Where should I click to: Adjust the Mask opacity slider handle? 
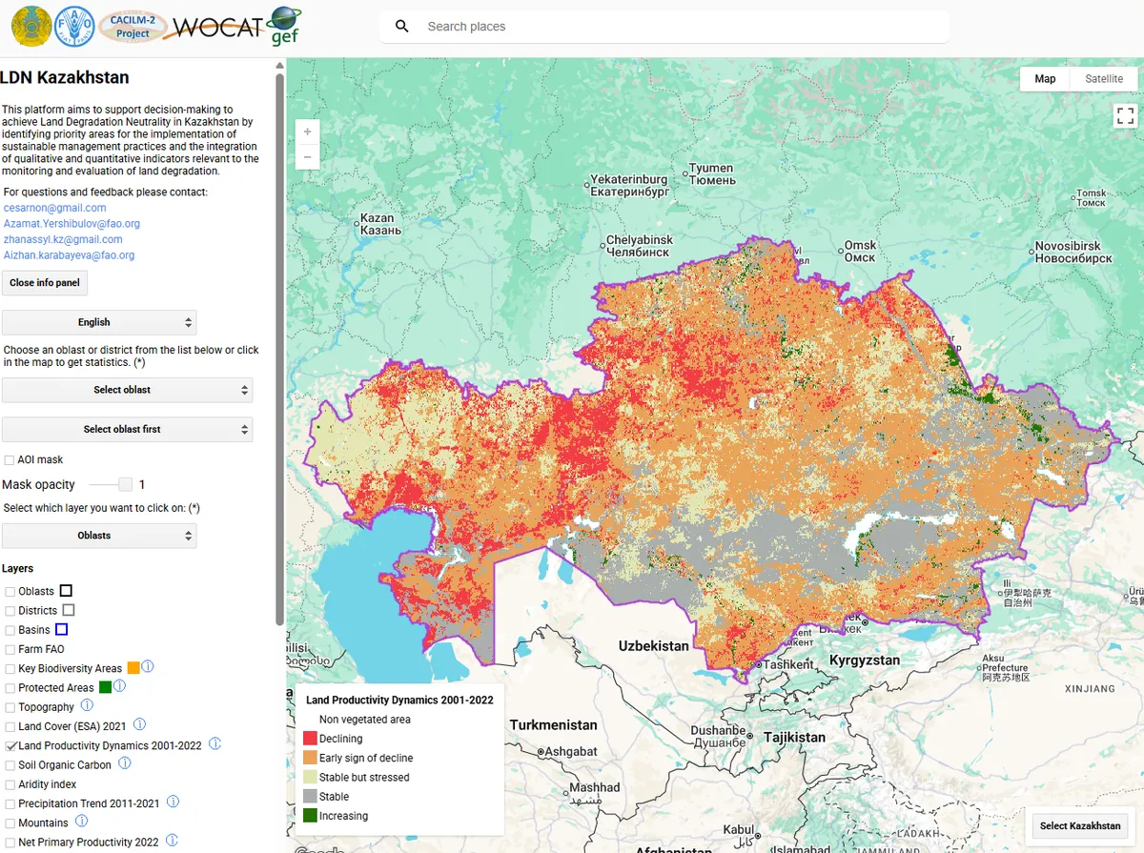click(x=125, y=485)
